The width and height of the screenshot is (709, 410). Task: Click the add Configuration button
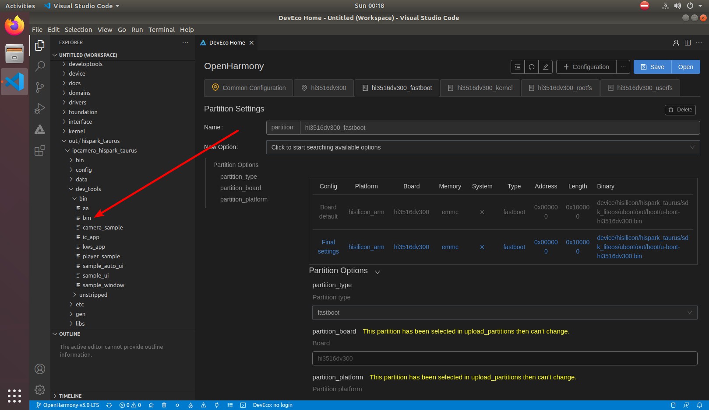coord(586,67)
